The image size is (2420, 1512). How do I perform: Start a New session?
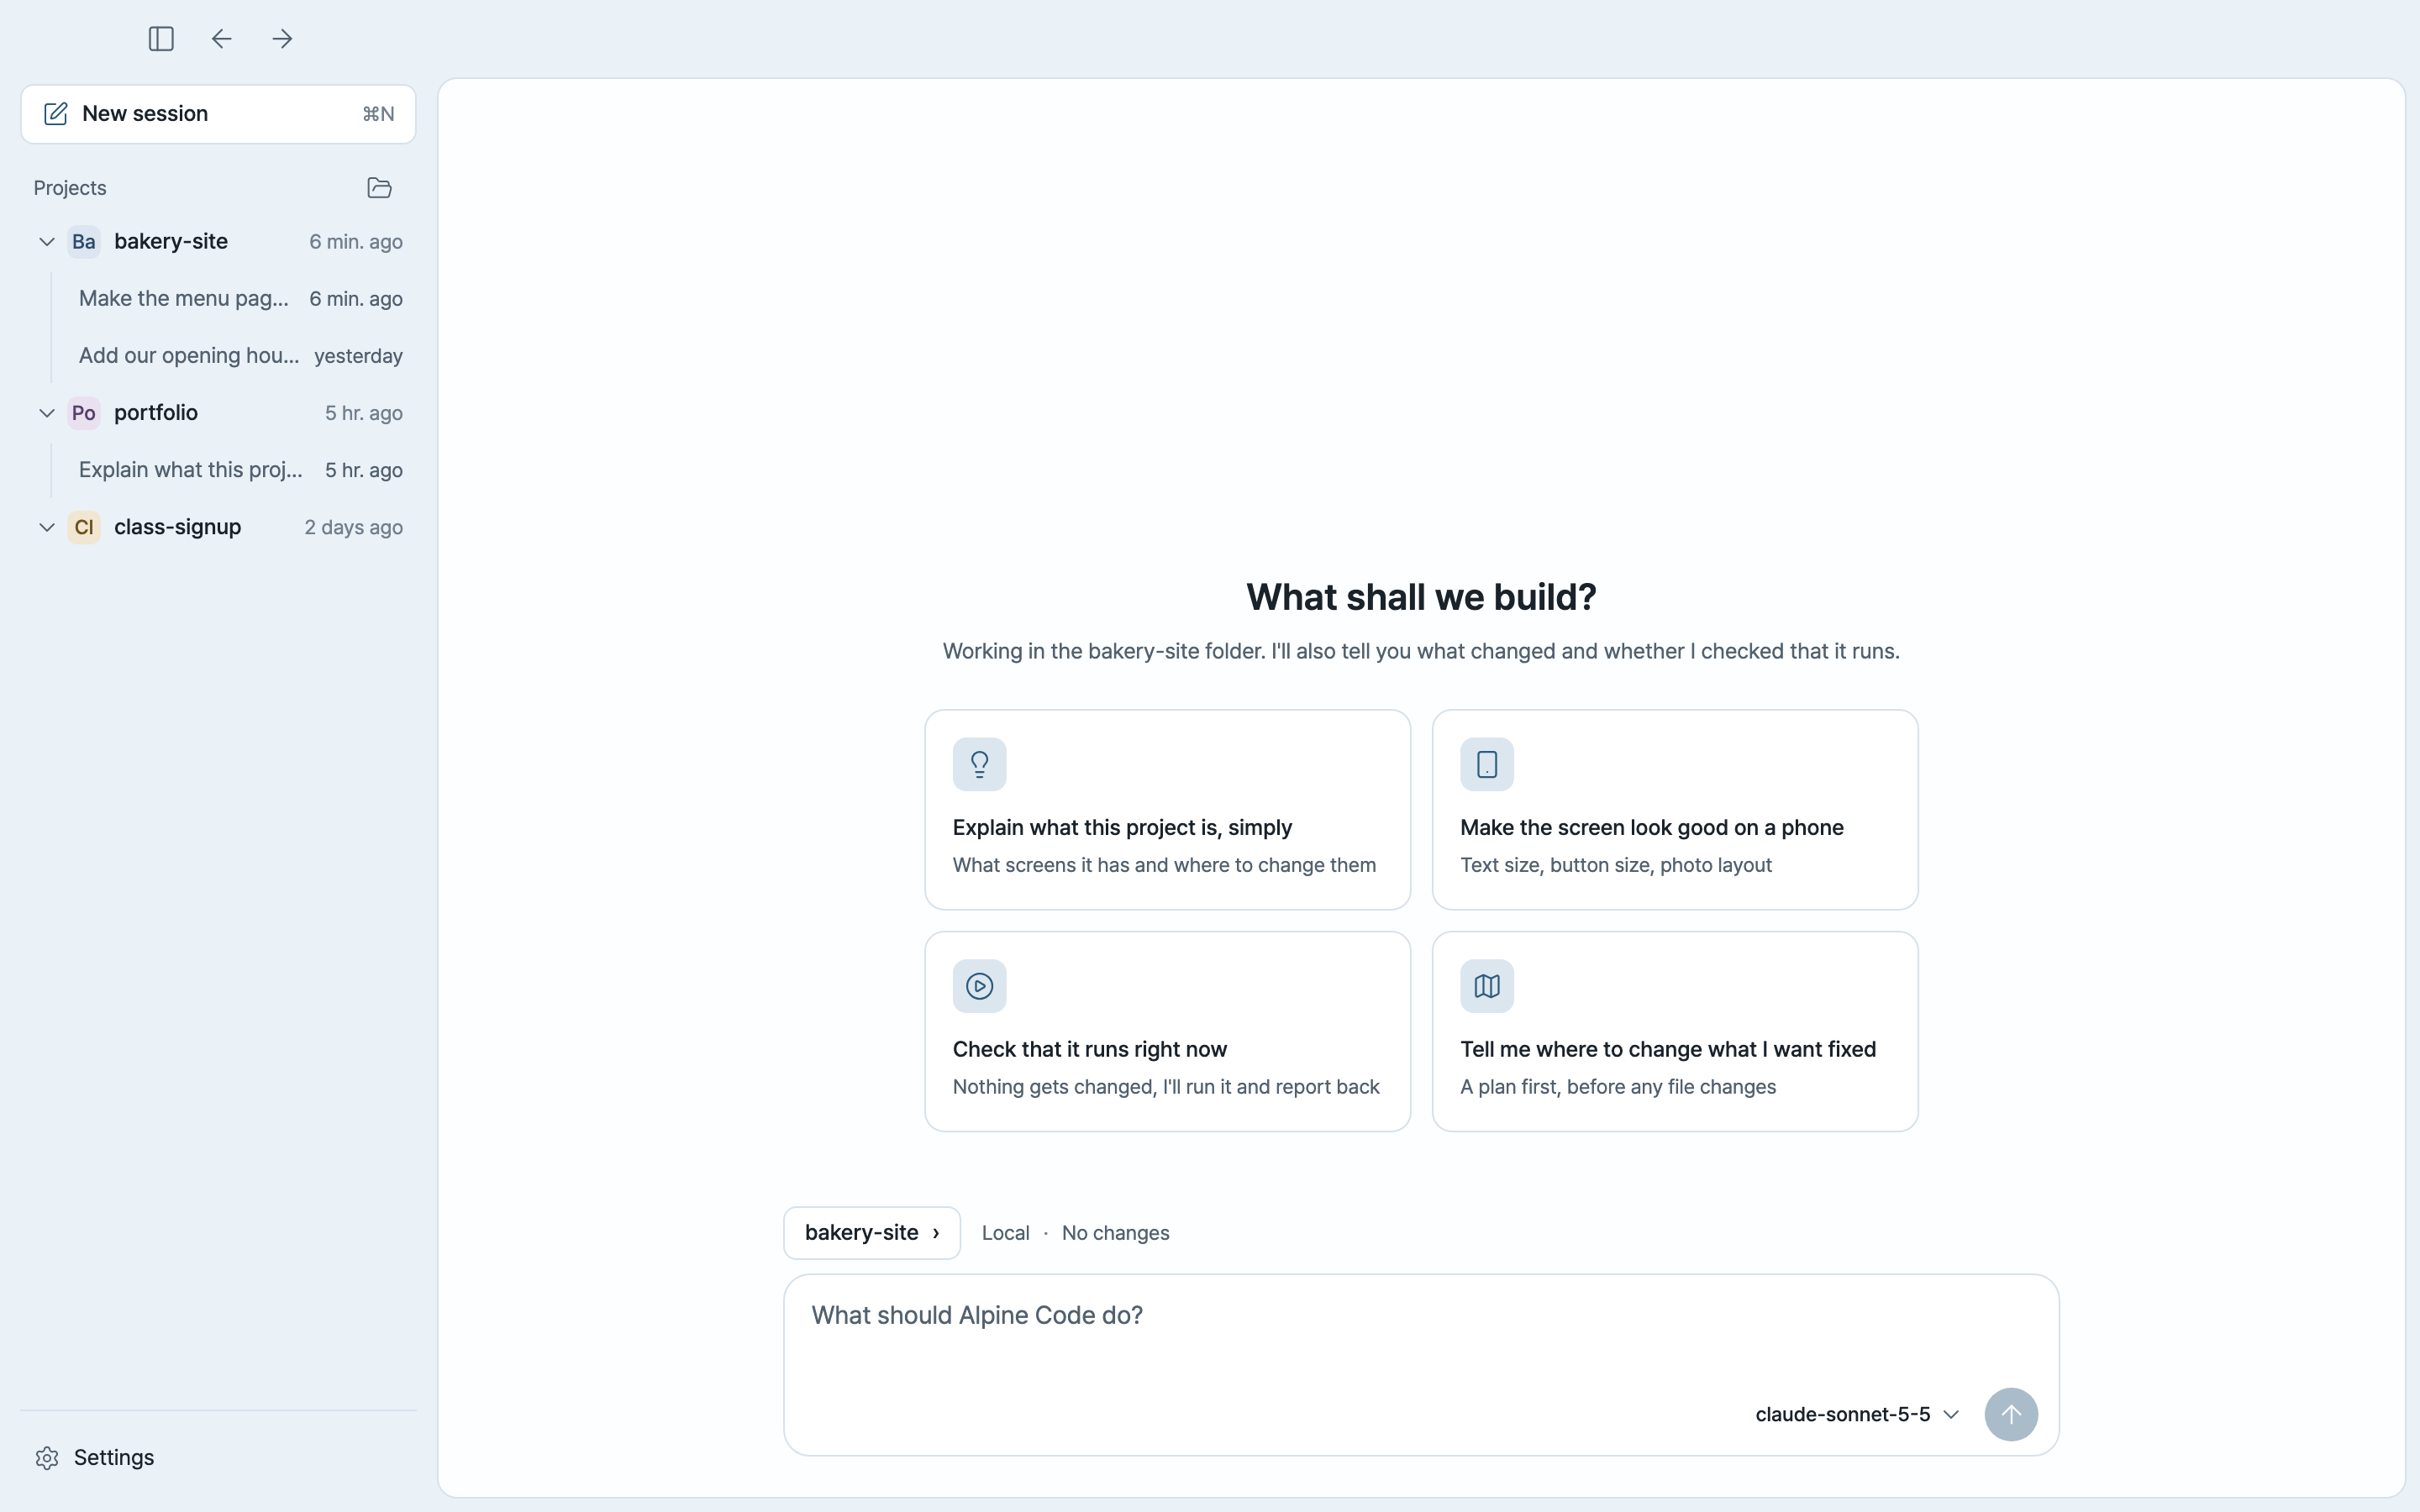(x=218, y=114)
